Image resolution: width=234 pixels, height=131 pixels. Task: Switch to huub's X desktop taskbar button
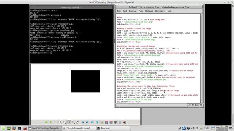pos(45,128)
